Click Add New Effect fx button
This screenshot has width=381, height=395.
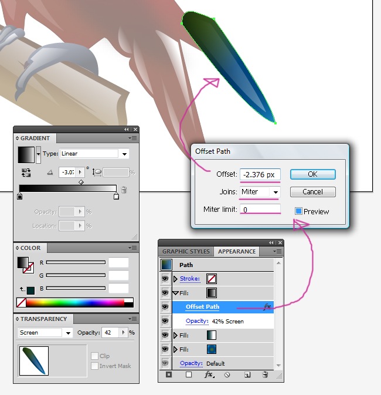pyautogui.click(x=208, y=374)
